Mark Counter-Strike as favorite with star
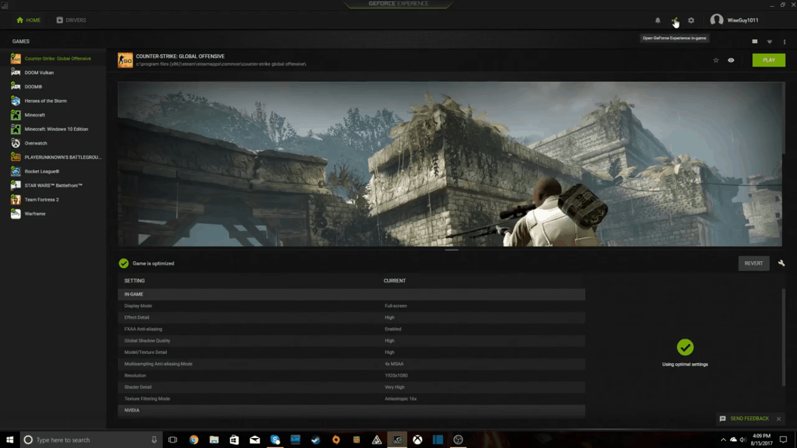The image size is (797, 448). 716,60
